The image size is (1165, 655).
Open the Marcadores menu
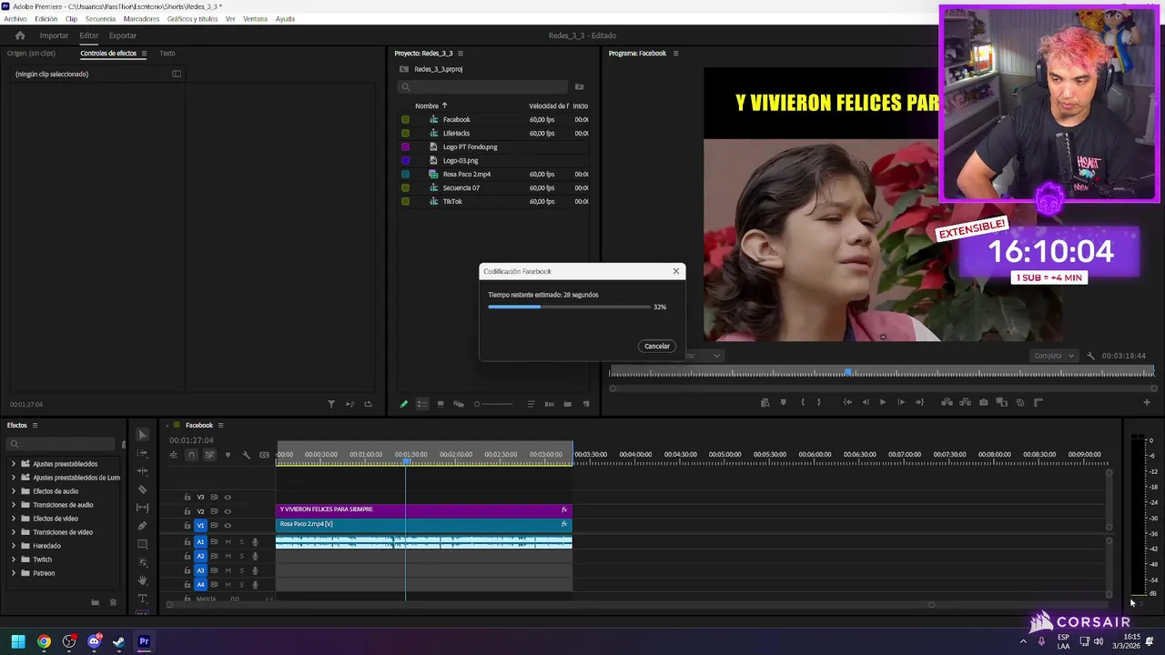tap(141, 19)
